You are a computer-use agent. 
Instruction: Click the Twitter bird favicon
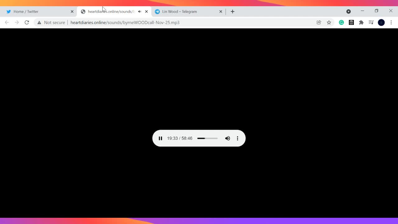9,12
